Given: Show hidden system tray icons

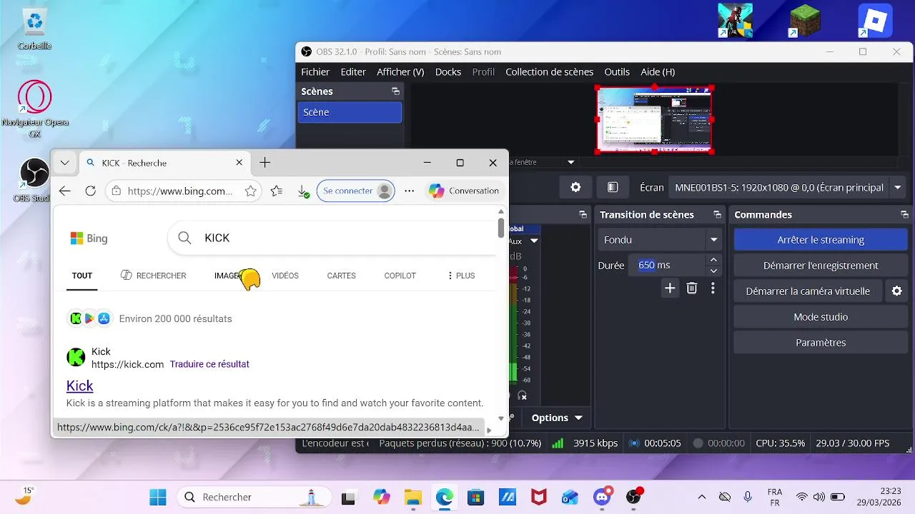Looking at the screenshot, I should coord(702,497).
